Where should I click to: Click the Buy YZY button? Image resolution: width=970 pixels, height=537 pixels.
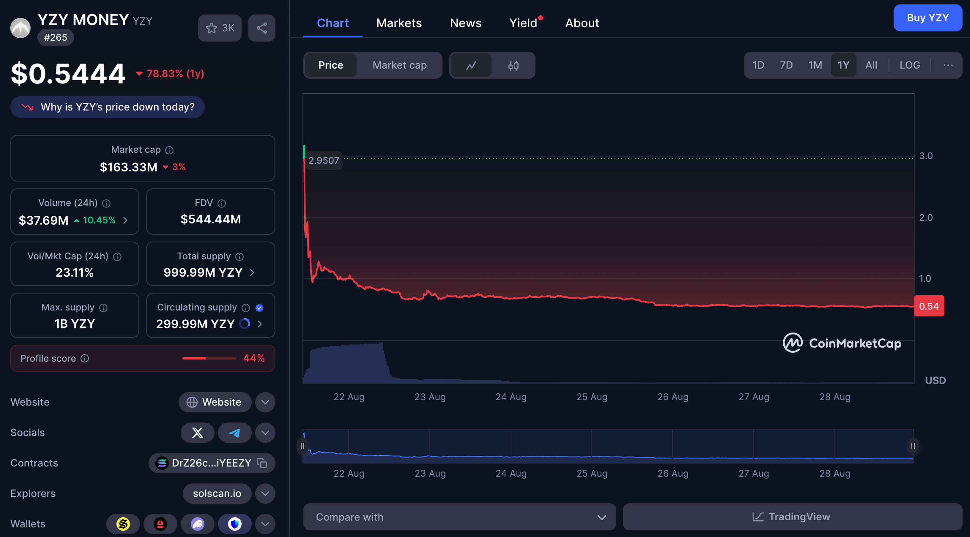tap(928, 18)
